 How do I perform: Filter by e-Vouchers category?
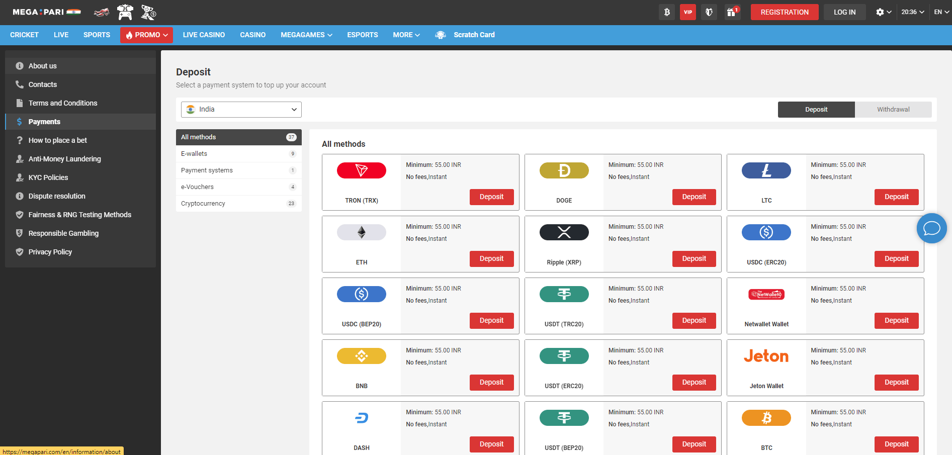(x=239, y=187)
